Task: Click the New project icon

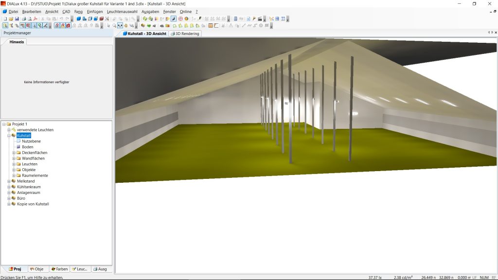Action: [x=5, y=19]
